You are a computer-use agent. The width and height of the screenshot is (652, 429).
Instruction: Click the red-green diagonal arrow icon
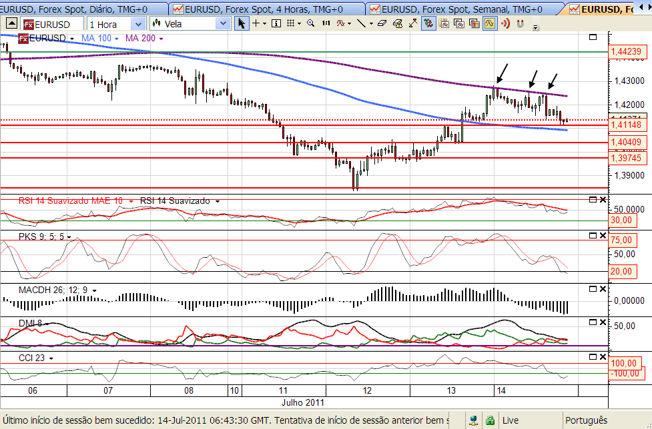coord(413,24)
